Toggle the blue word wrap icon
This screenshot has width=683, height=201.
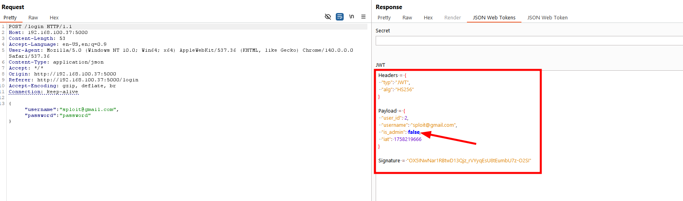[x=339, y=17]
